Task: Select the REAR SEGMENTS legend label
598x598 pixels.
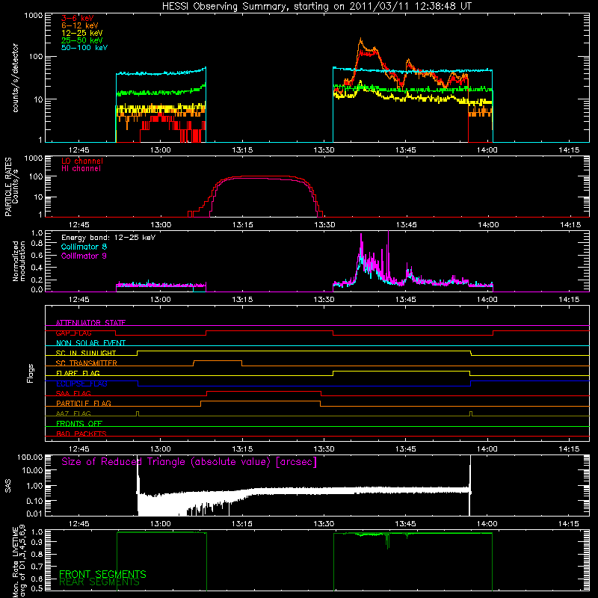Action: pyautogui.click(x=99, y=582)
